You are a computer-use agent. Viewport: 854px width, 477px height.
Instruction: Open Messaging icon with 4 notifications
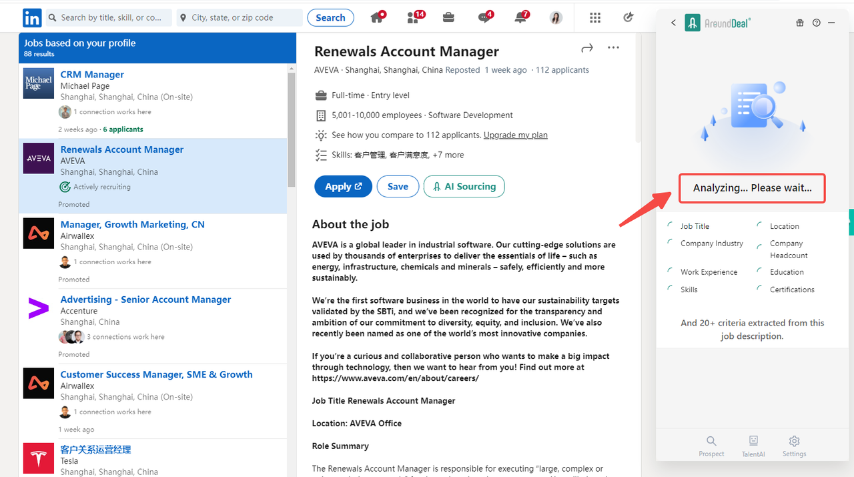(x=485, y=18)
